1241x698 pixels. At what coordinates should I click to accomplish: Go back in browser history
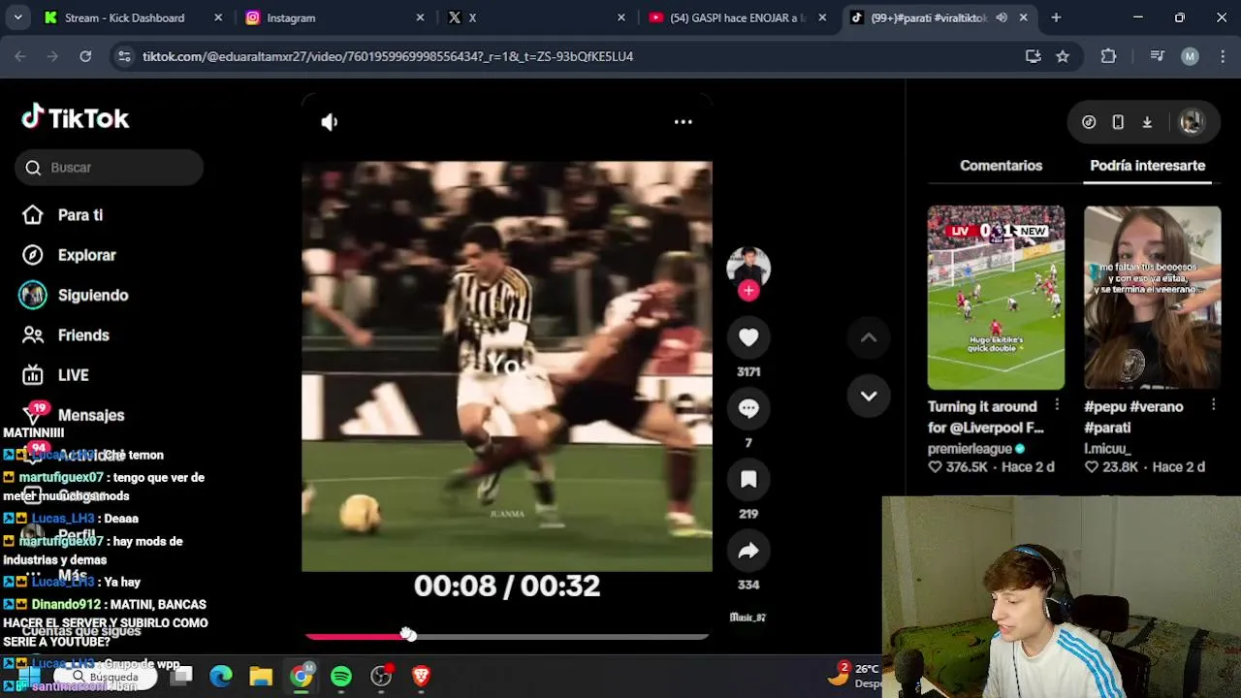20,56
